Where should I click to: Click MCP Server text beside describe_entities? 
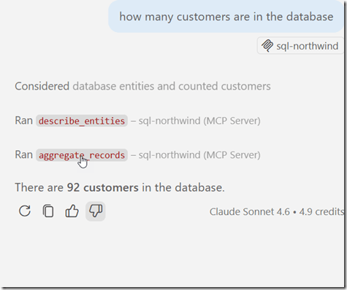(x=232, y=121)
